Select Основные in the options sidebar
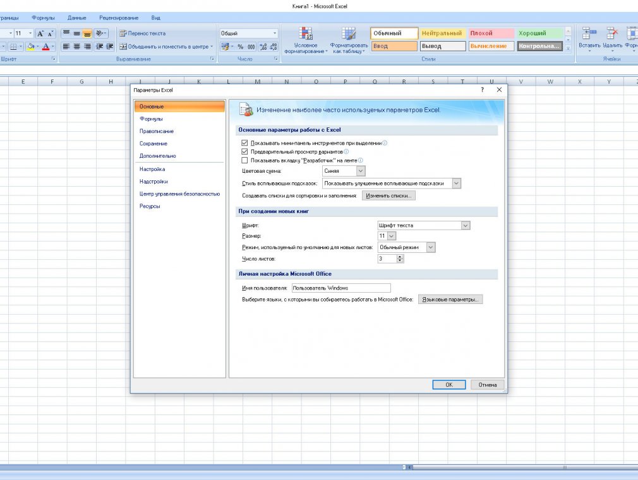The image size is (638, 480). pyautogui.click(x=179, y=107)
